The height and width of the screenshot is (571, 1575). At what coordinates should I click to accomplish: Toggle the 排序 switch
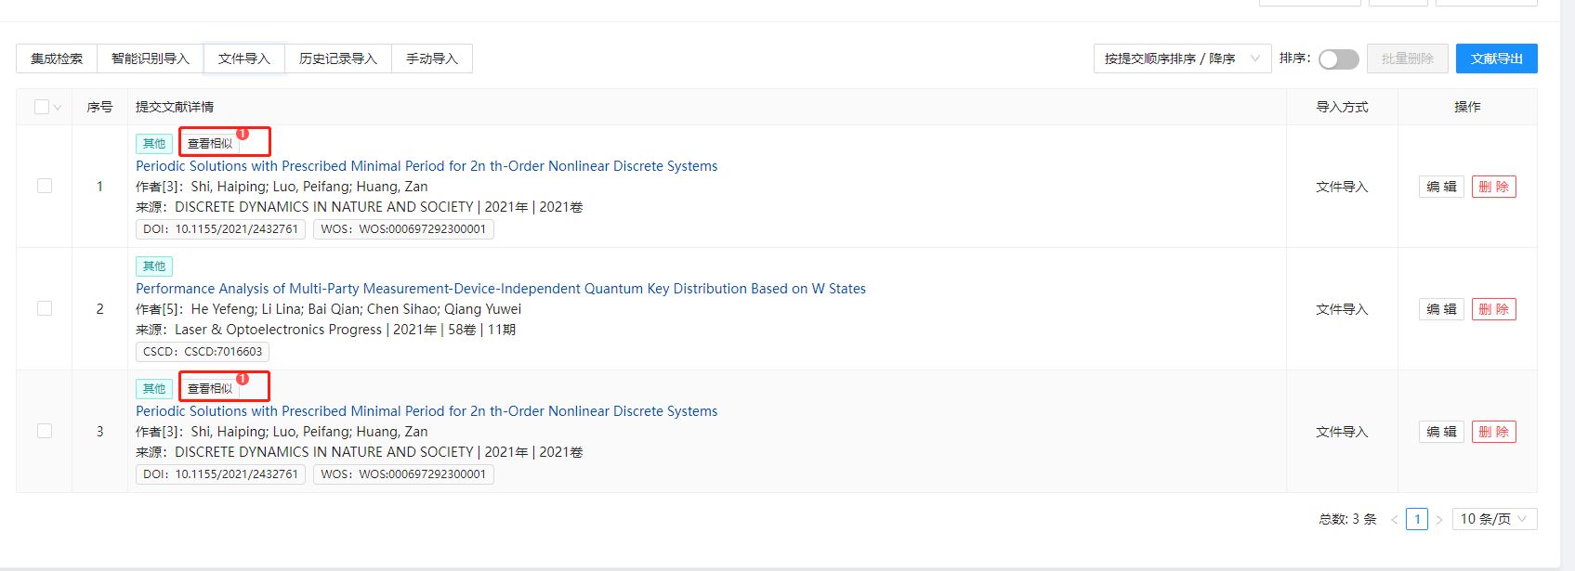1338,59
